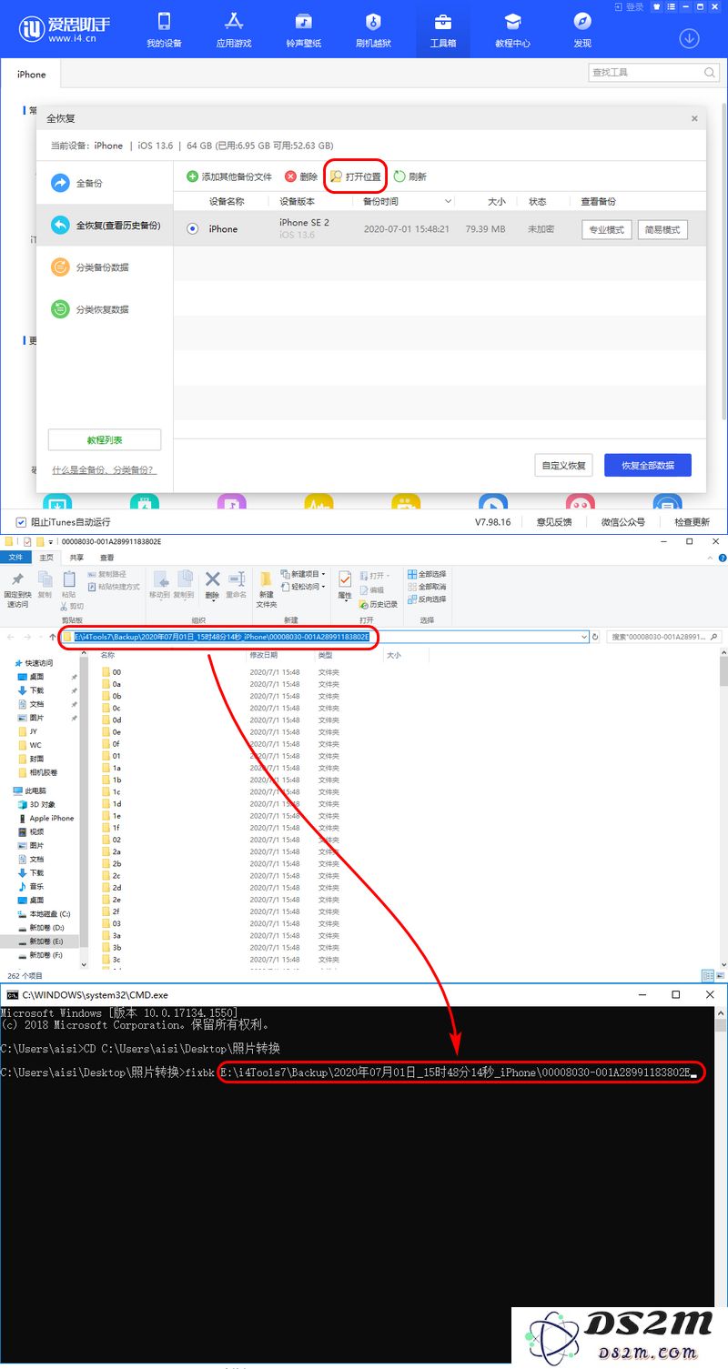This screenshot has width=728, height=1369.
Task: Click 添加其他备份文件 in the restore dialog
Action: click(229, 176)
